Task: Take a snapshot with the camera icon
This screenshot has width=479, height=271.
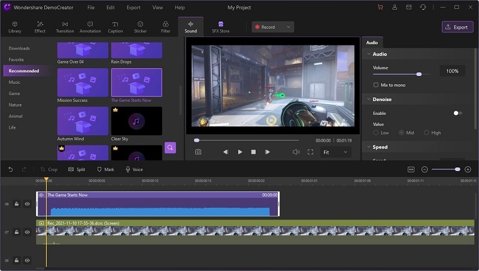Action: coord(198,152)
